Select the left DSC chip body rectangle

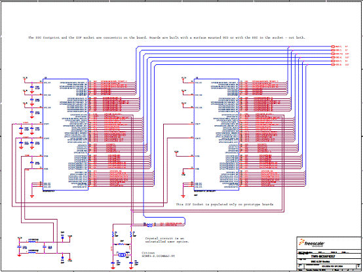(66, 135)
